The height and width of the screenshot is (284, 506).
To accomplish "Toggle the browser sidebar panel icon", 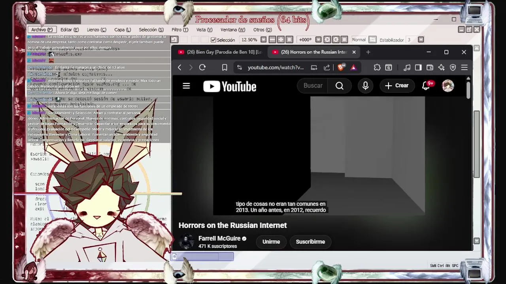I will point(418,67).
